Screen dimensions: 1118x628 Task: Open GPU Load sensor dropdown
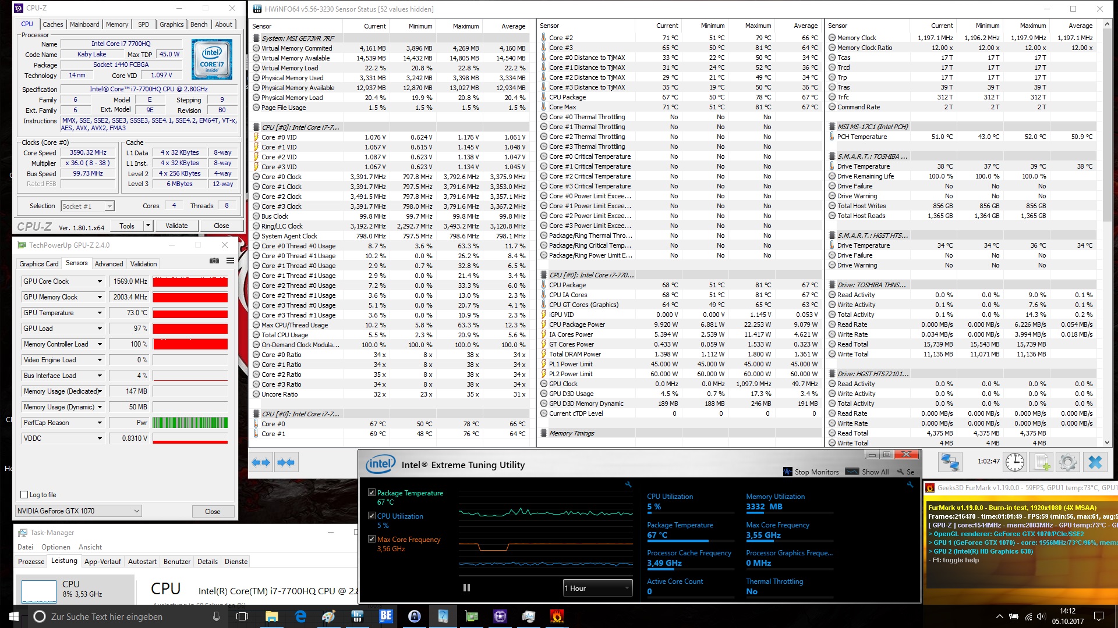click(100, 329)
